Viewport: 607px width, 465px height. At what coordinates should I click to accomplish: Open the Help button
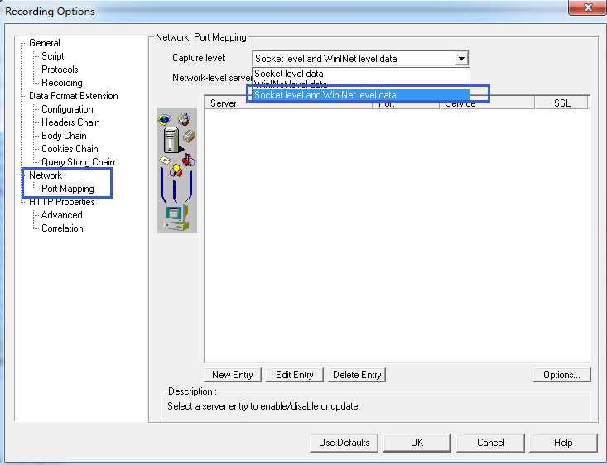(563, 442)
